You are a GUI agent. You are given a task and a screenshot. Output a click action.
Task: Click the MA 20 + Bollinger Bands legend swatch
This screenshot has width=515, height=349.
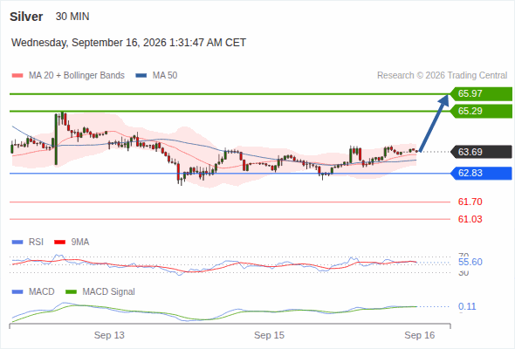pyautogui.click(x=17, y=76)
